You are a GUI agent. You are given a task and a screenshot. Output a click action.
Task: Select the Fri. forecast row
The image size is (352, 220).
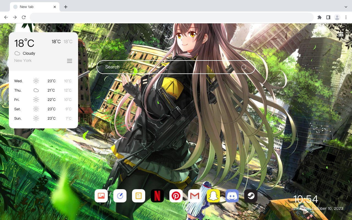(43, 100)
